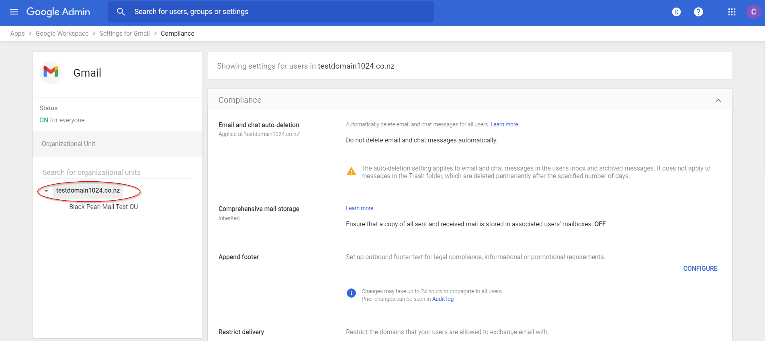Open Append footer setting

pyautogui.click(x=239, y=257)
